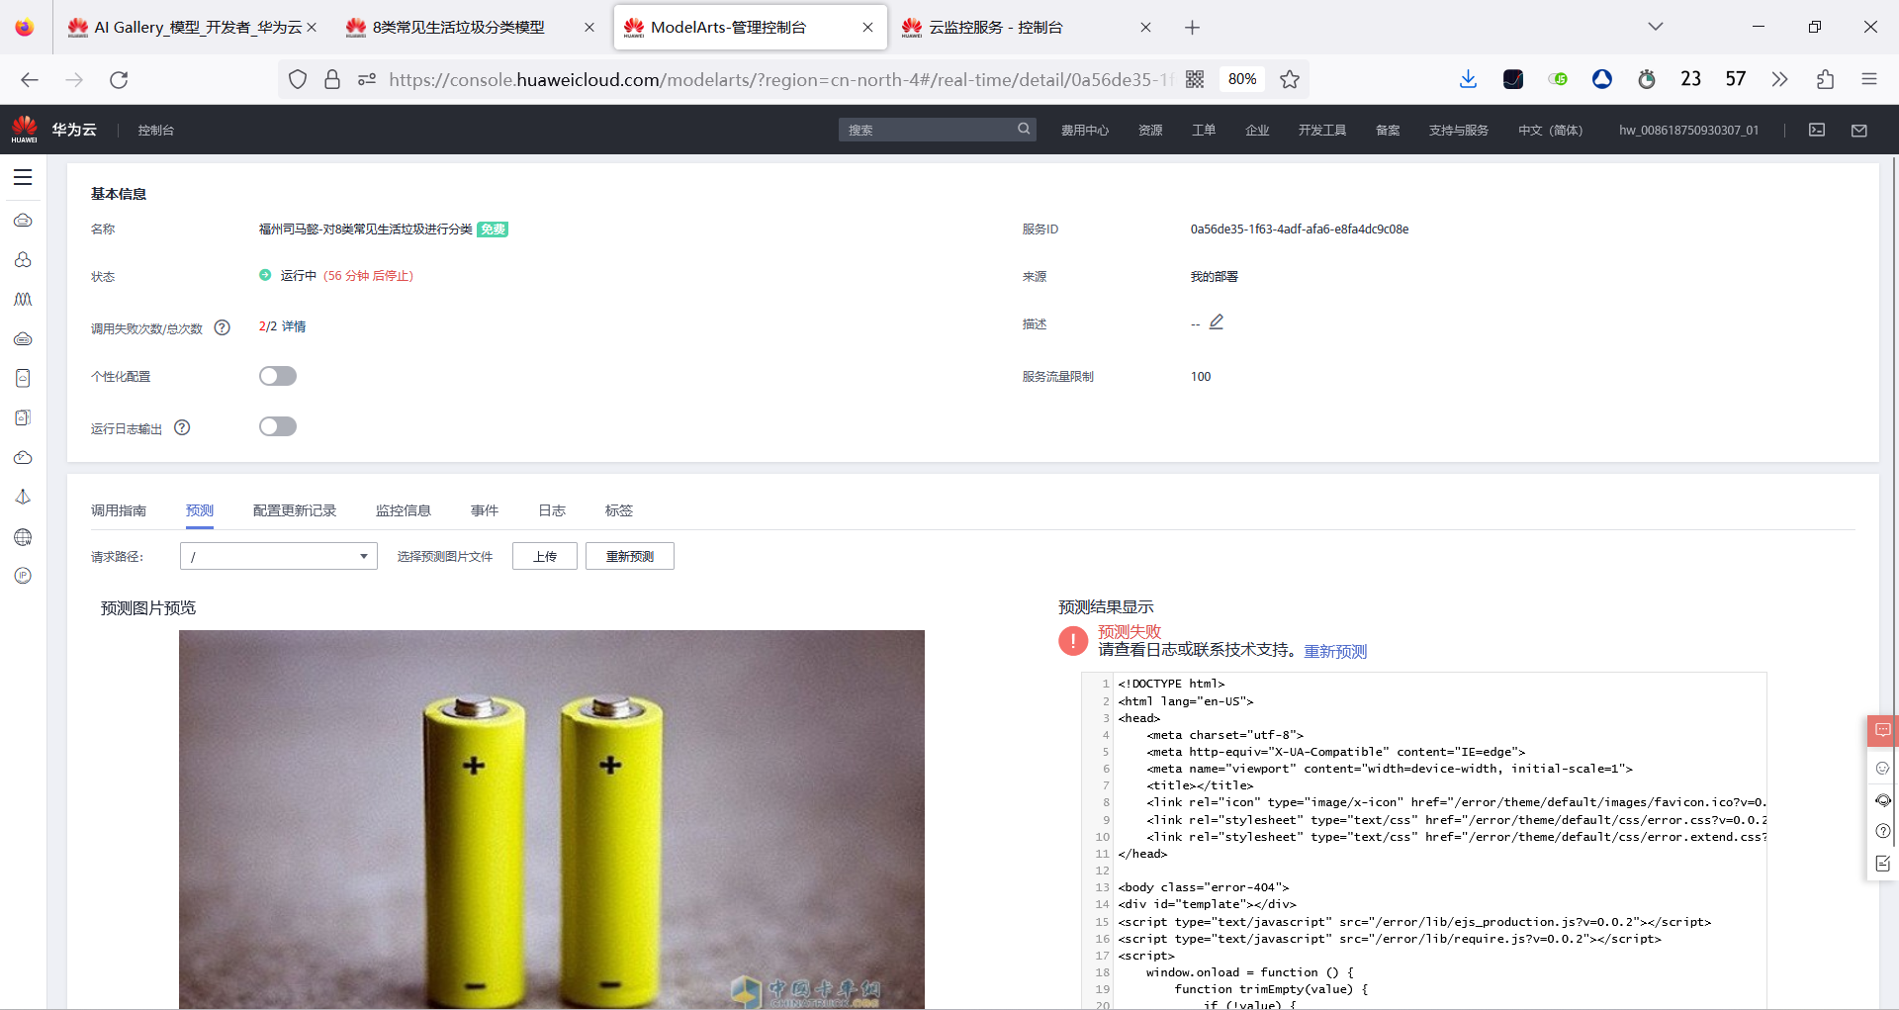This screenshot has width=1899, height=1010.
Task: Open the Firefox extensions puzzle icon
Action: click(x=1825, y=79)
